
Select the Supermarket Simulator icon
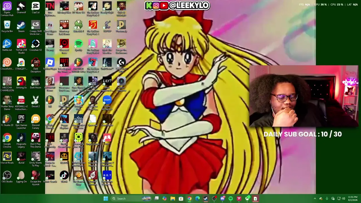point(78,122)
